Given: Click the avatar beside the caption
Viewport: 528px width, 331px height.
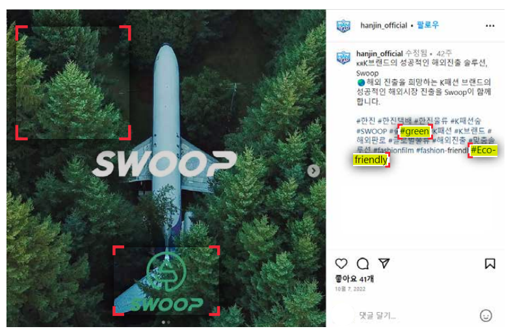Looking at the screenshot, I should coord(343,58).
